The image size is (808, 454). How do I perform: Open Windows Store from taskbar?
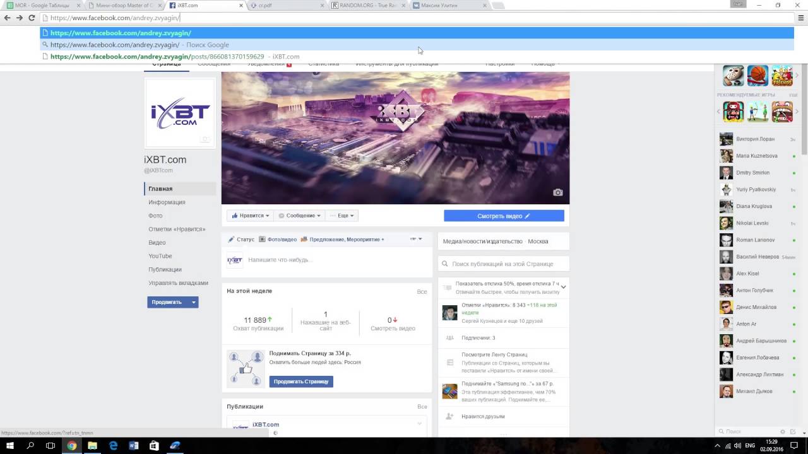point(154,446)
